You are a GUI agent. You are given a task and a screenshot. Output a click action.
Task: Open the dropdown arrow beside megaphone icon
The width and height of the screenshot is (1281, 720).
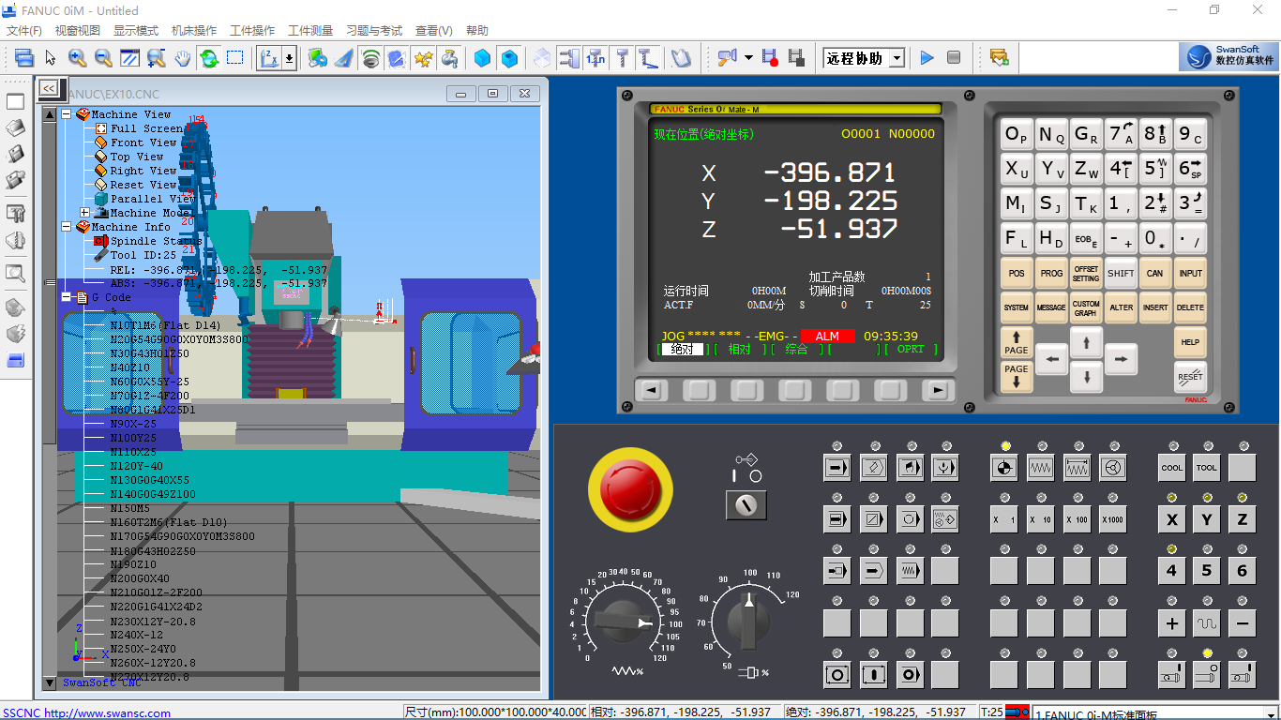click(x=748, y=58)
